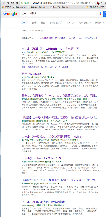Viewport: 106px width, 217px height.
Task: Open 検索ツール search tools
Action: [100, 23]
